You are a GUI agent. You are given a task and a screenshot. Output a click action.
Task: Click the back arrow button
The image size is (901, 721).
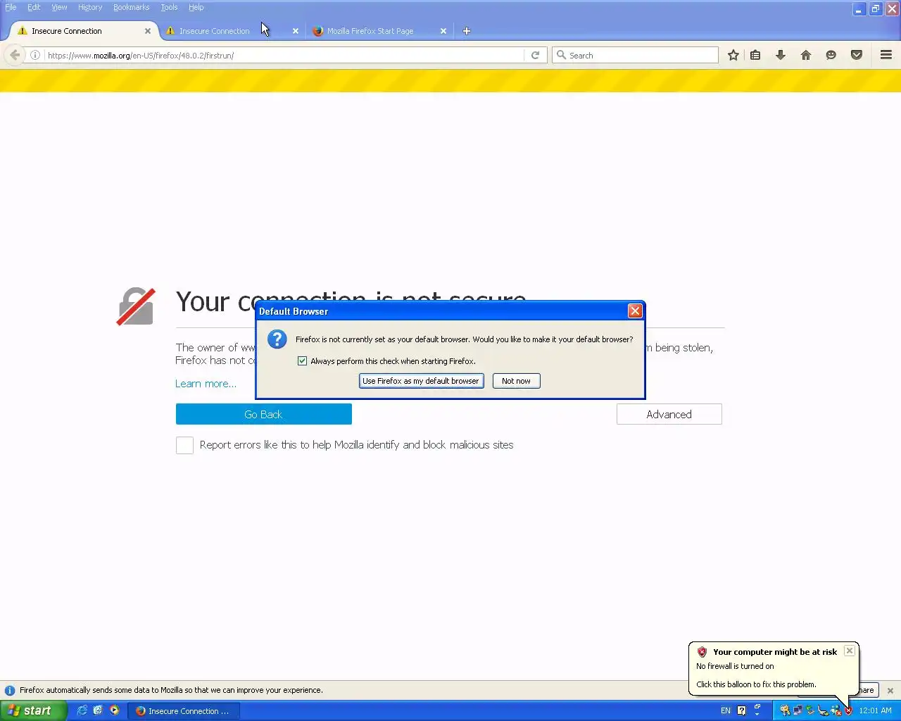15,55
